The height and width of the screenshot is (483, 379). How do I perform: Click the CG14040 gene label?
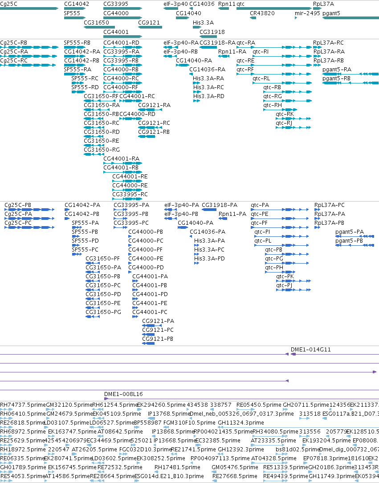[188, 13]
